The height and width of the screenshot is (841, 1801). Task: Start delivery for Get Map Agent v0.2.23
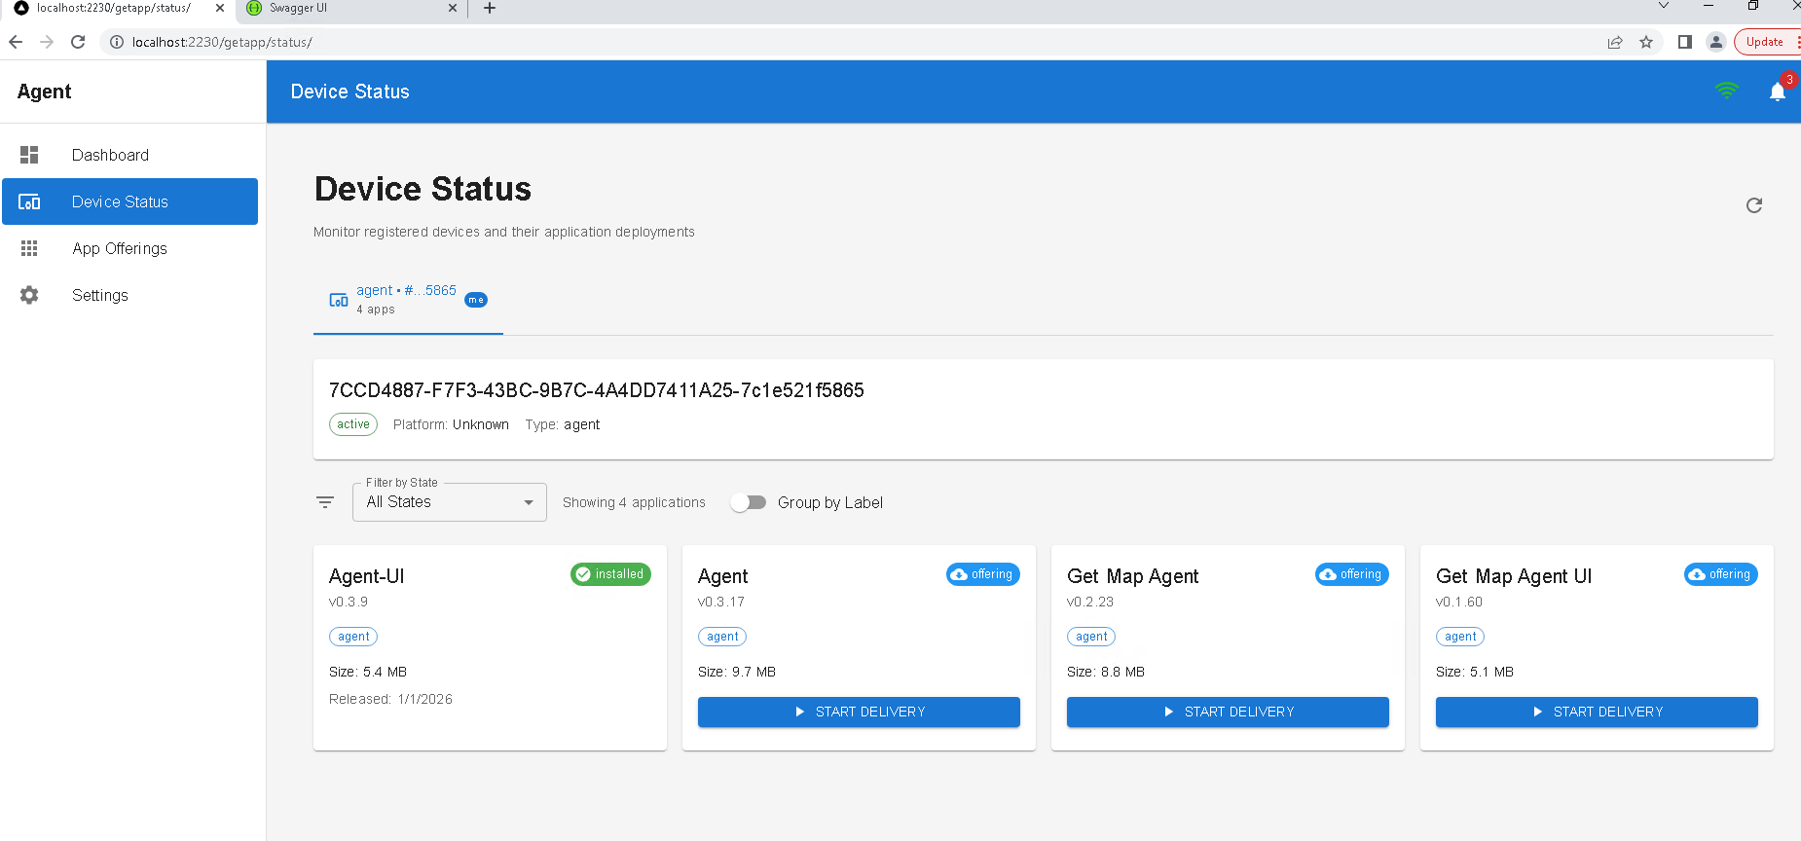point(1227,712)
